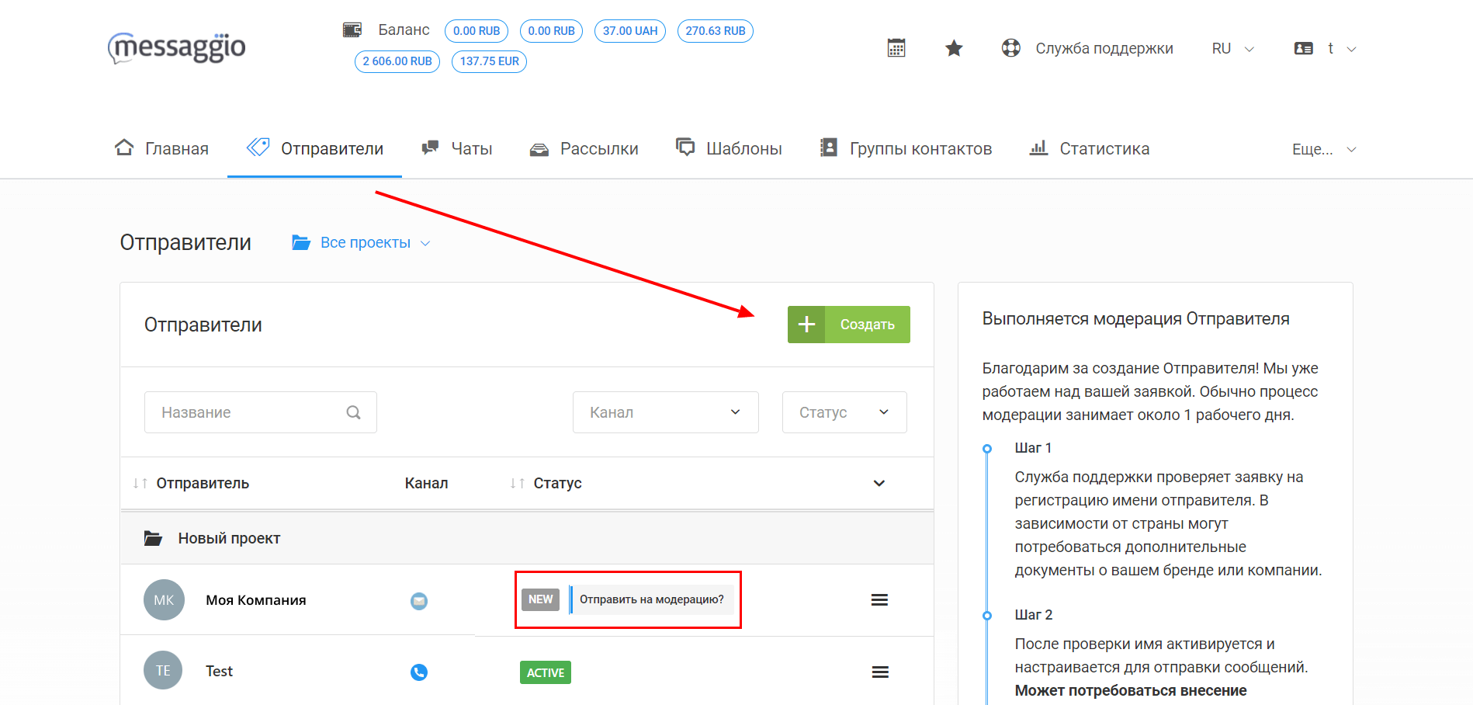Expand the table header chevron
This screenshot has width=1473, height=705.
click(x=879, y=483)
